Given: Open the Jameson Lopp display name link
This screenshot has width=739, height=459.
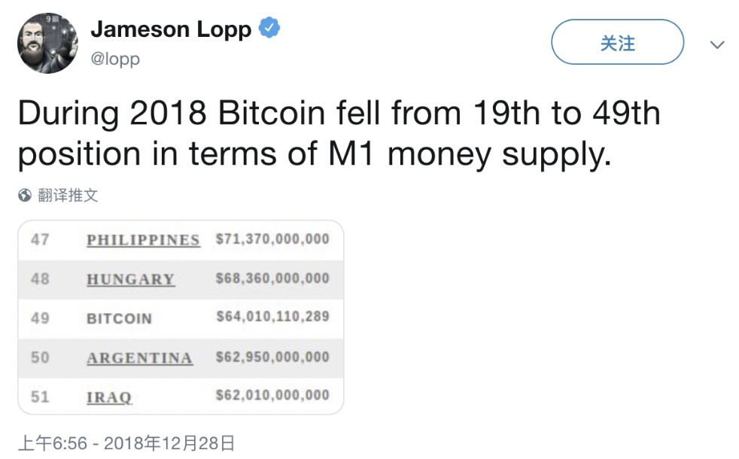Looking at the screenshot, I should (171, 29).
